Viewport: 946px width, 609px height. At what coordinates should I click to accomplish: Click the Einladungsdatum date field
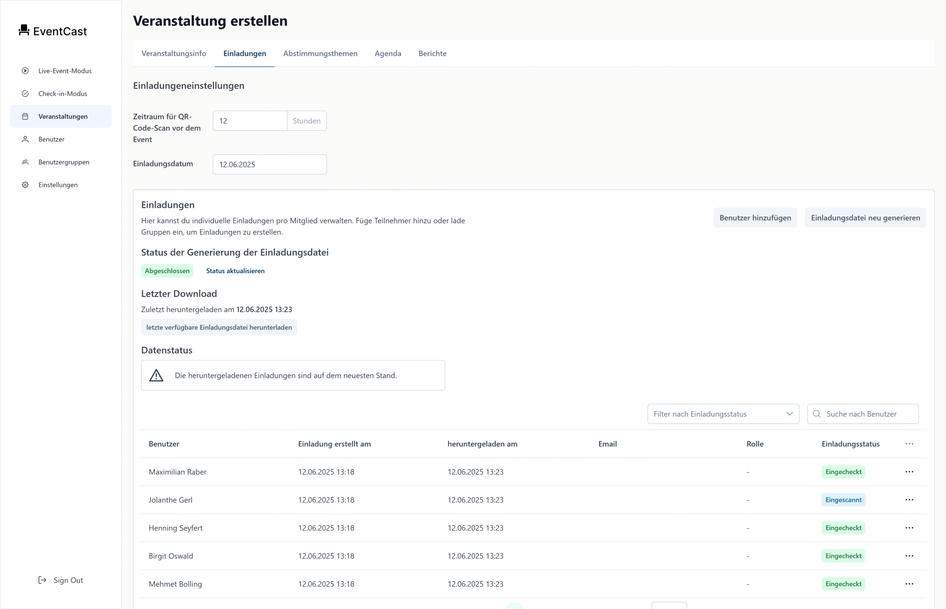[270, 164]
